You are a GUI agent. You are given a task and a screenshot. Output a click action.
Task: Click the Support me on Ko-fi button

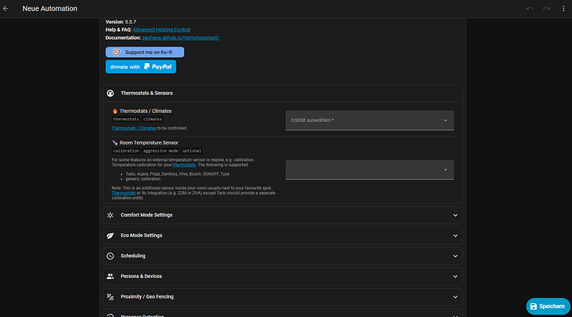tap(145, 52)
